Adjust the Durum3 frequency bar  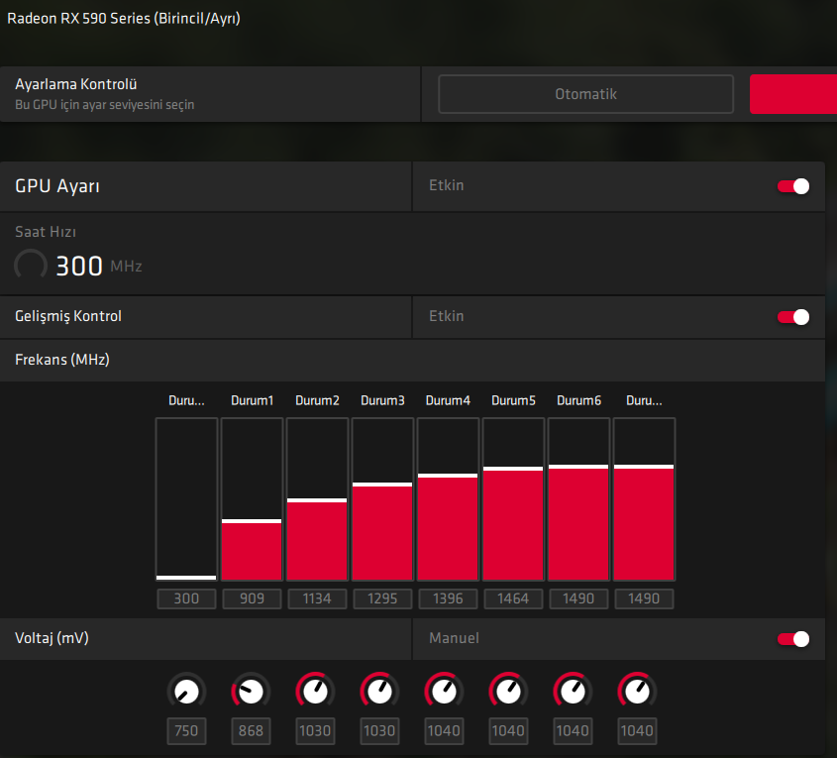pos(382,499)
